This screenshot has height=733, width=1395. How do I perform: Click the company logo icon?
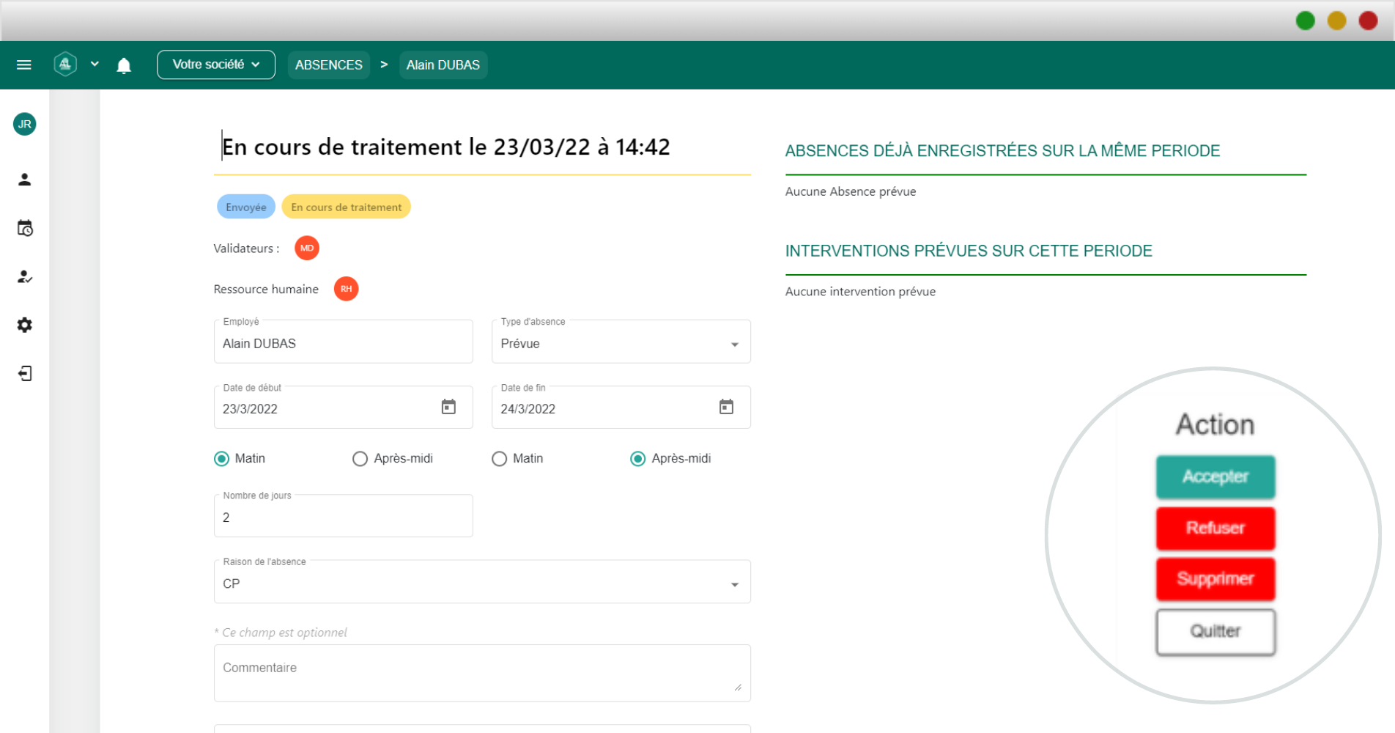pyautogui.click(x=65, y=65)
